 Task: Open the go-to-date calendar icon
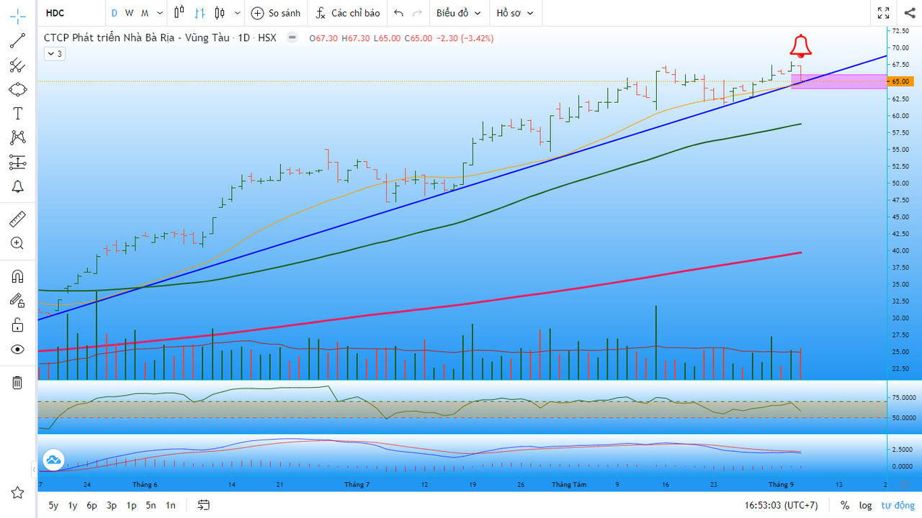pos(204,505)
